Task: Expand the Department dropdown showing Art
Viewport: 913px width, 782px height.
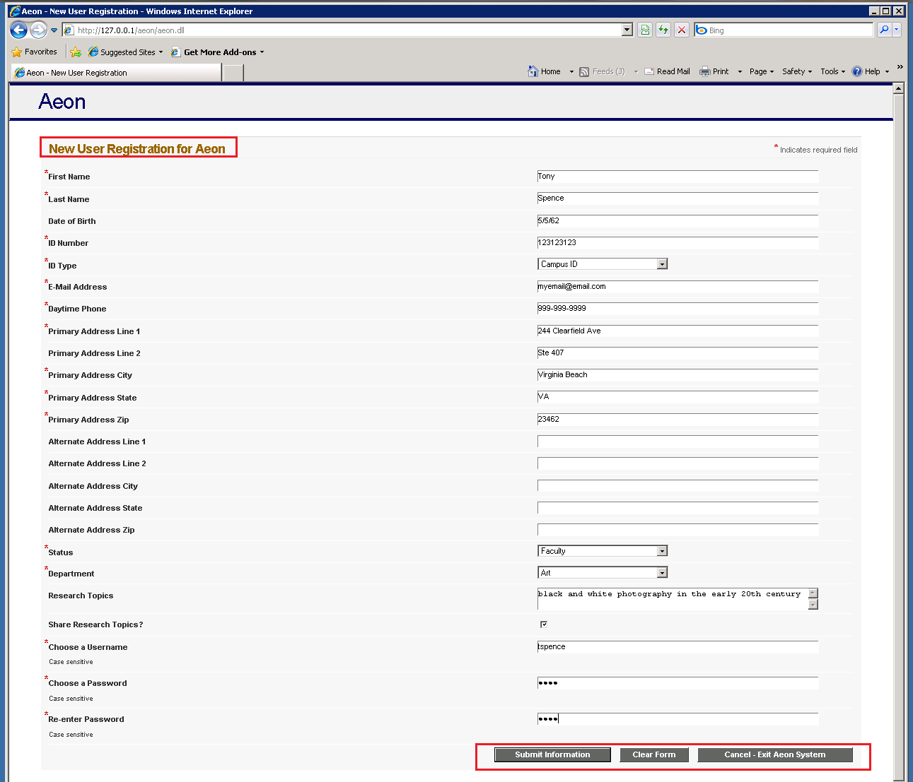Action: (662, 572)
